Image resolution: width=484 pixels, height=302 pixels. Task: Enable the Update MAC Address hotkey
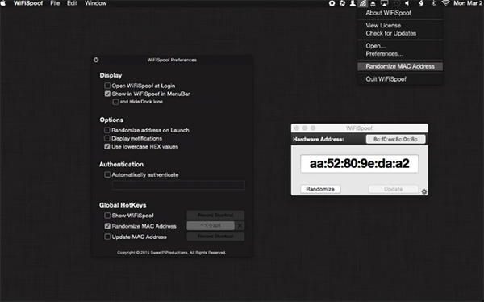pos(107,237)
